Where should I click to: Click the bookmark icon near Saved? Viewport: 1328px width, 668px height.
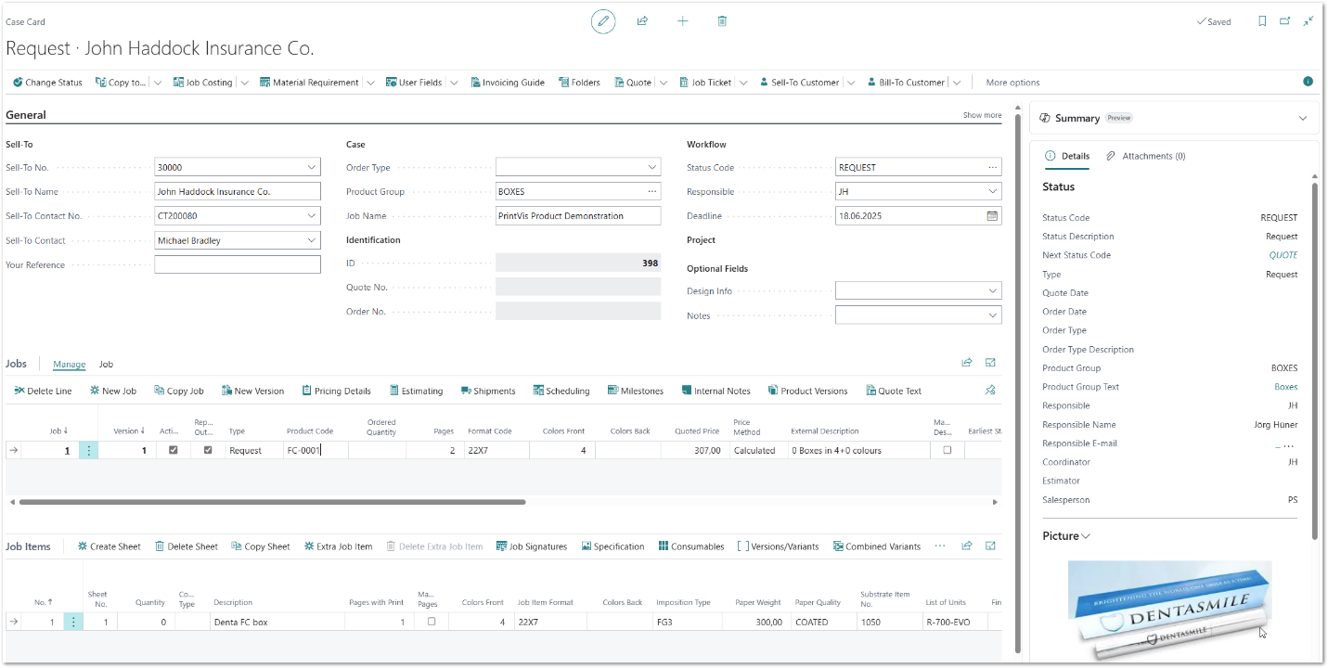[1262, 21]
